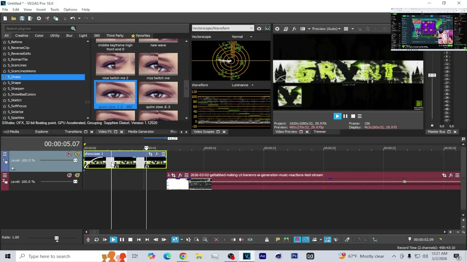Toggle Automatic Crossfades button

pos(306,239)
